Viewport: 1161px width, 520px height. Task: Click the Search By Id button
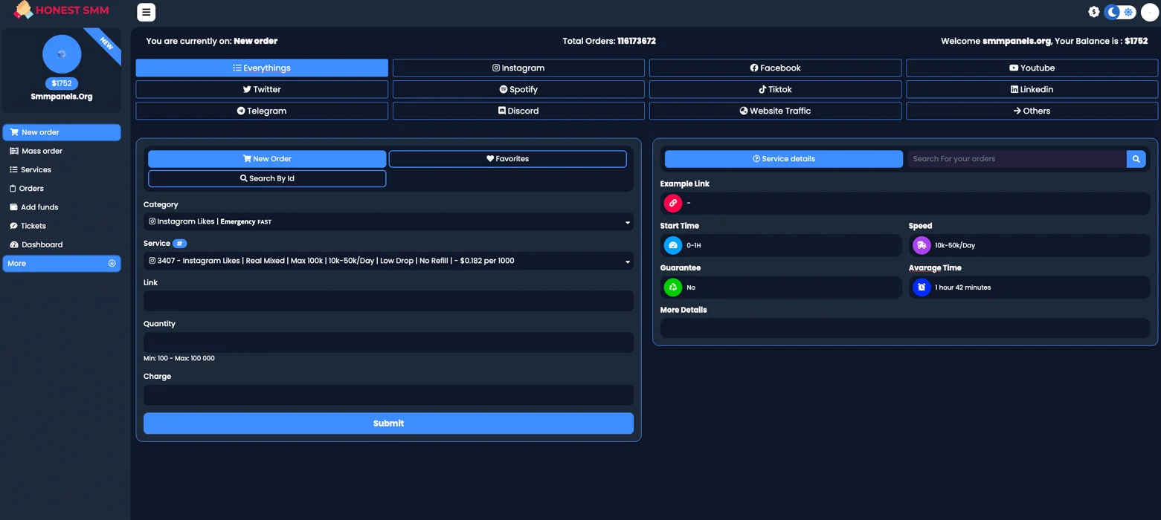click(267, 178)
